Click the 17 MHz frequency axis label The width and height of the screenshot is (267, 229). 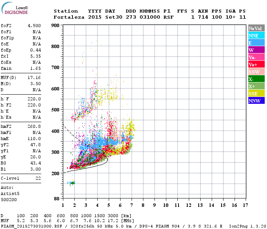(245, 205)
